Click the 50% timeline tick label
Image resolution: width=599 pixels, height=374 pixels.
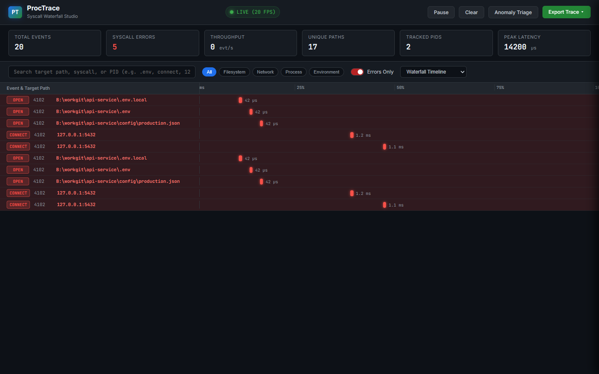point(401,88)
